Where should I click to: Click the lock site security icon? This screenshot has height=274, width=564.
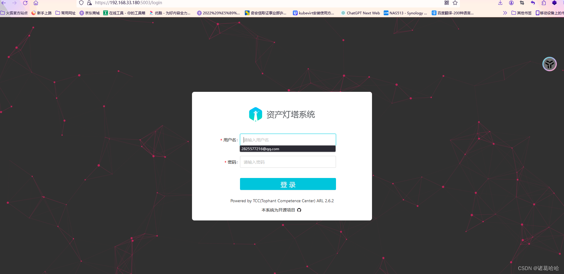[x=89, y=3]
